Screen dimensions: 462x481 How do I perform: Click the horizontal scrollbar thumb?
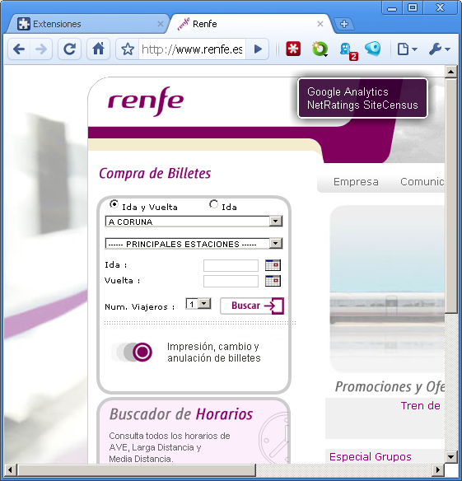[x=137, y=469]
